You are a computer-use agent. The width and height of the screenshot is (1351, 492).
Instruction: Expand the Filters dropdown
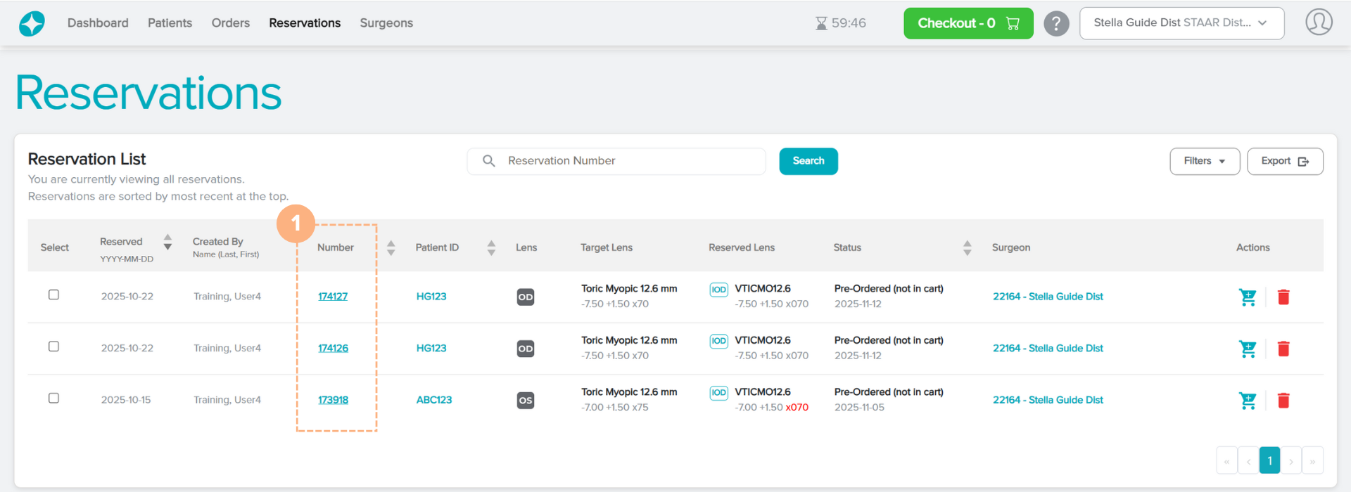[x=1204, y=161]
